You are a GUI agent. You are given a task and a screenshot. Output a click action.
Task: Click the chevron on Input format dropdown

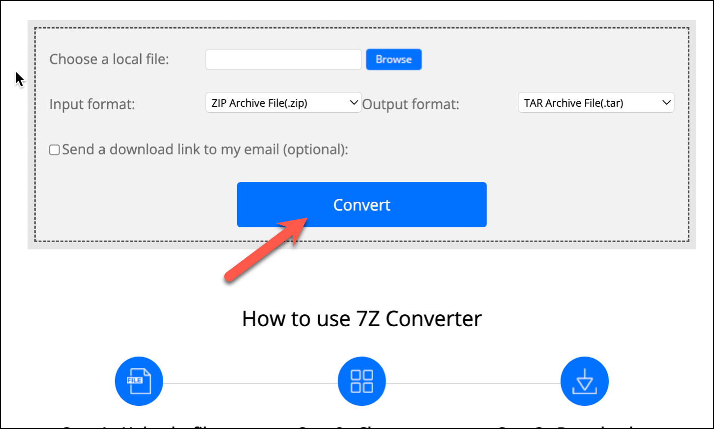click(353, 102)
